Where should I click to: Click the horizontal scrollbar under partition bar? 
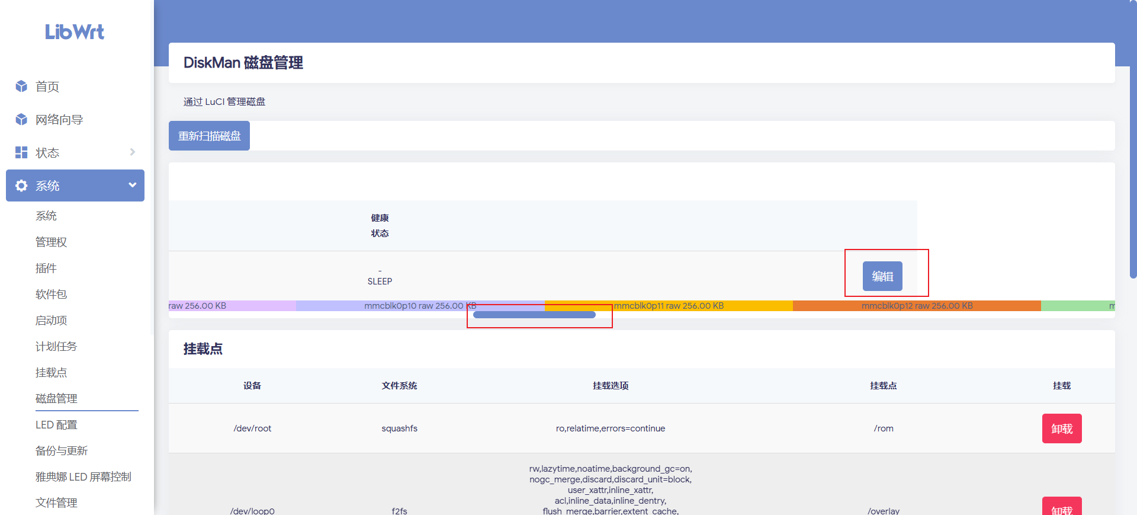[534, 315]
